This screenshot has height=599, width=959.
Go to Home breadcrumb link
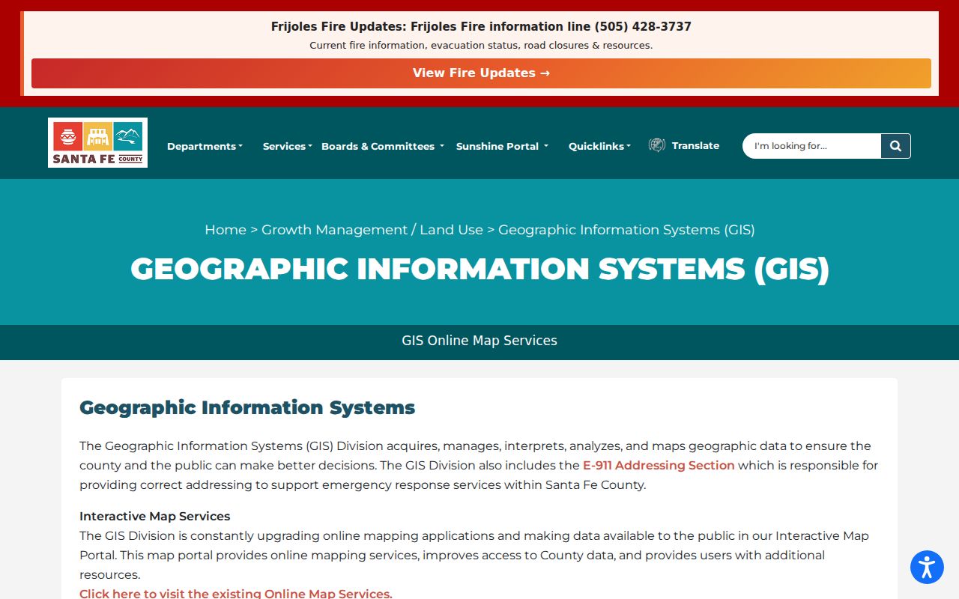pos(226,230)
